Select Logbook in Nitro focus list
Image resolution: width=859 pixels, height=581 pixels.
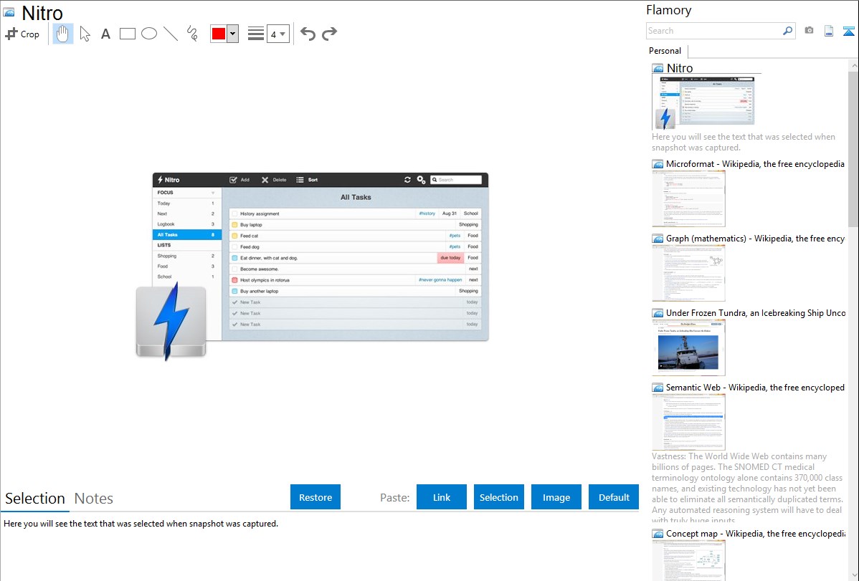click(x=187, y=224)
